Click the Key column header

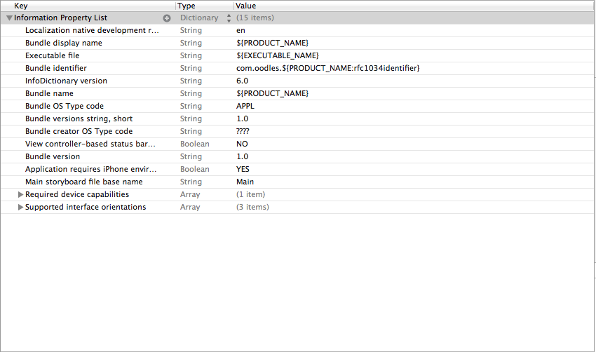pos(21,6)
